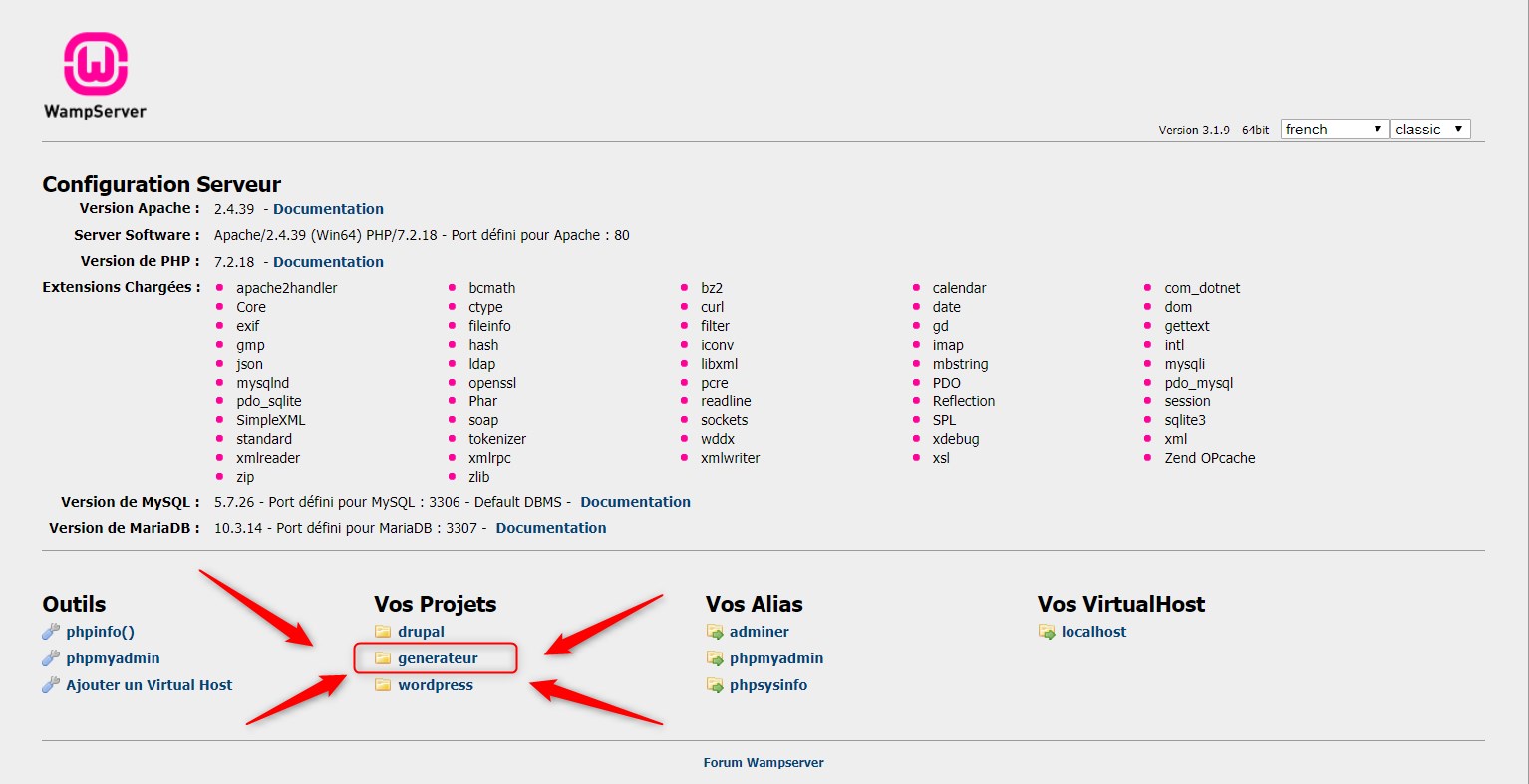This screenshot has height=784, width=1529.
Task: Click the sqlite3 extension entry
Action: tap(1185, 420)
